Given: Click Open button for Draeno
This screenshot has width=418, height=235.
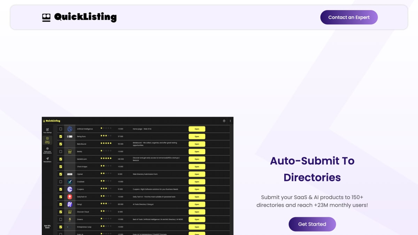Looking at the screenshot, I should tap(197, 219).
